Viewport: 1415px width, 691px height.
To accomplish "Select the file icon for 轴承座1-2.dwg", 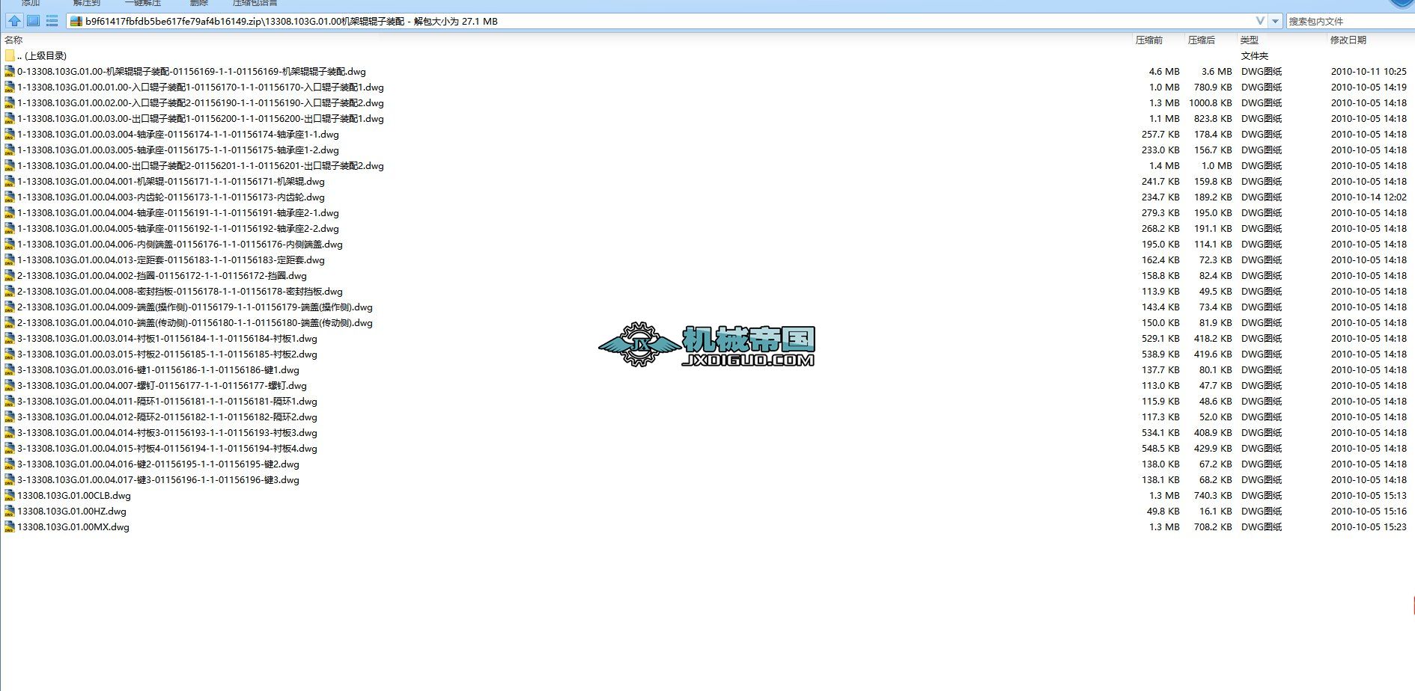I will [9, 150].
